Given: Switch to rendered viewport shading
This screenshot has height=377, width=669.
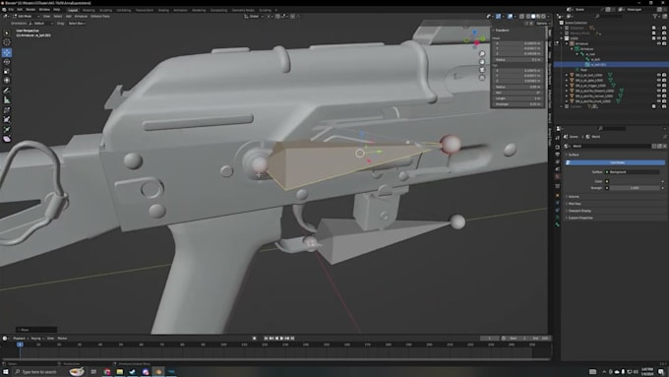Looking at the screenshot, I should coord(543,16).
